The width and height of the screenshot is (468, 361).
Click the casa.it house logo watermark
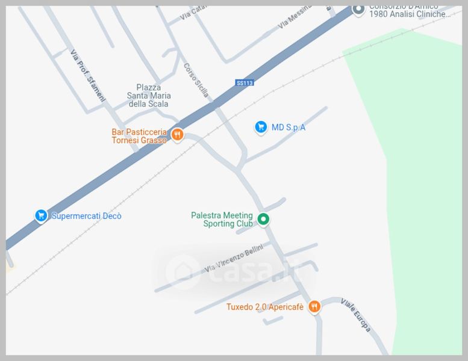183,271
